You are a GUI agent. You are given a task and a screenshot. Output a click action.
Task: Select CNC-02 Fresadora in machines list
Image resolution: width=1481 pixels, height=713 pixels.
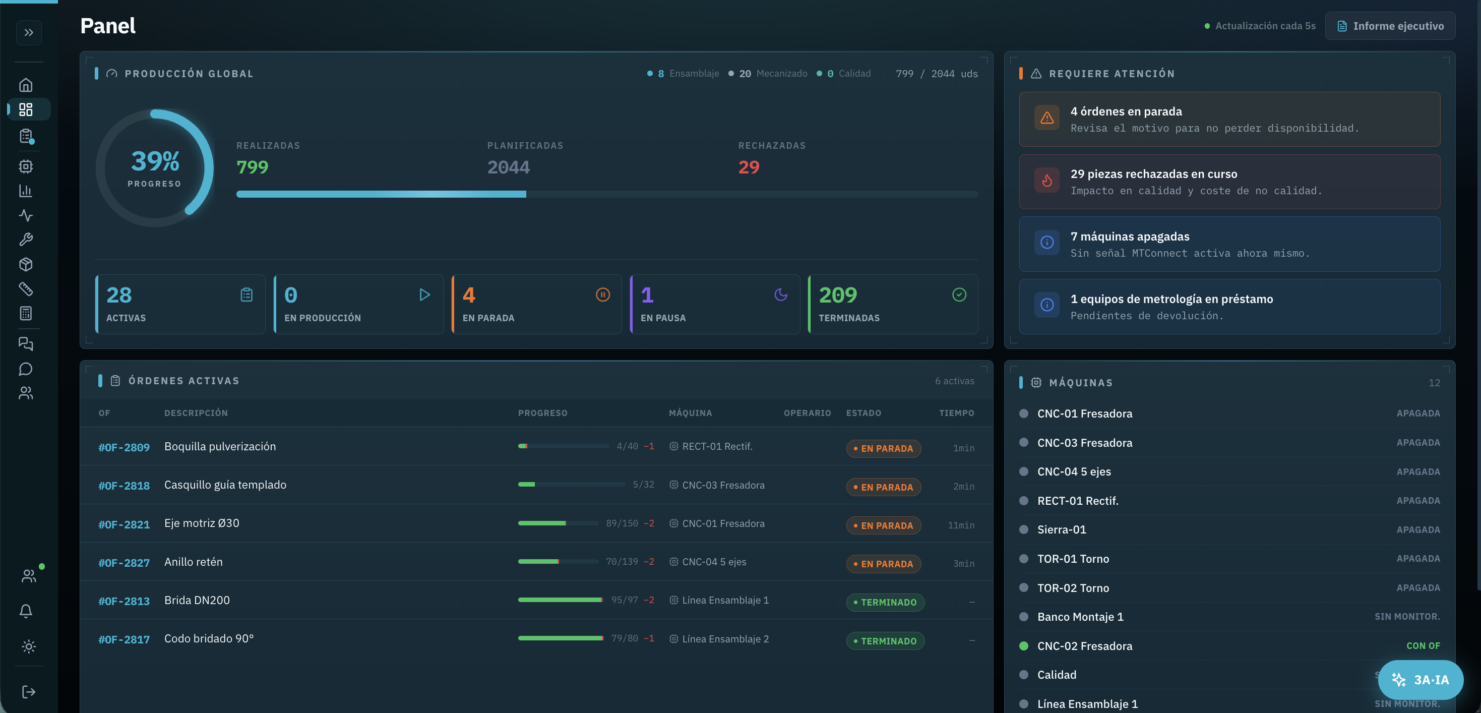coord(1229,646)
